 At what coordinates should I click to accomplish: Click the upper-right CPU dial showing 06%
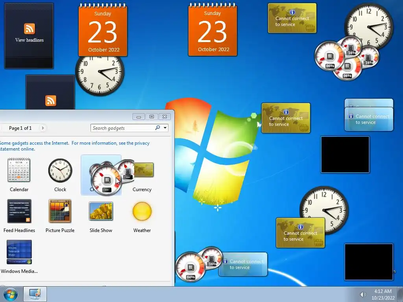click(330, 56)
